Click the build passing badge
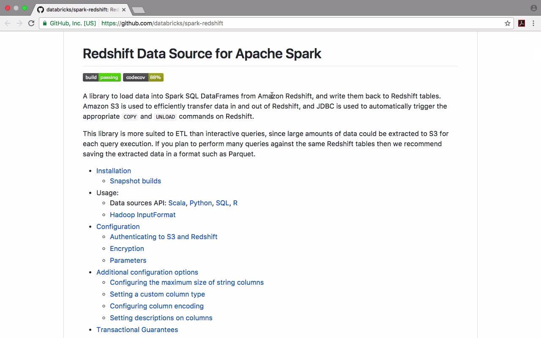The image size is (541, 338). click(x=102, y=77)
